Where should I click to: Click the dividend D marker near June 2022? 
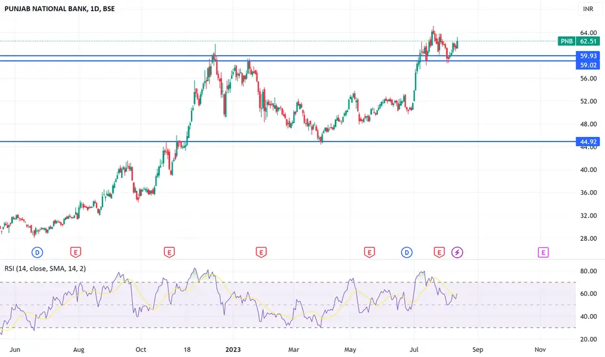coord(37,252)
